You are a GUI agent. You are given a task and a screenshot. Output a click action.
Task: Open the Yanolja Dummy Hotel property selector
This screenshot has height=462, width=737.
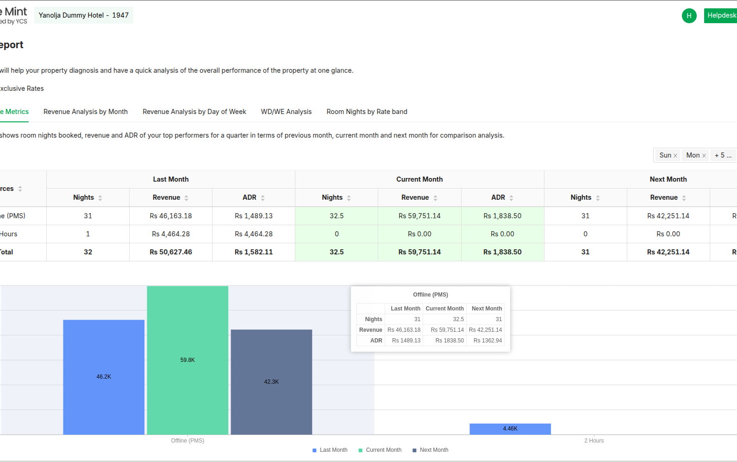(84, 15)
